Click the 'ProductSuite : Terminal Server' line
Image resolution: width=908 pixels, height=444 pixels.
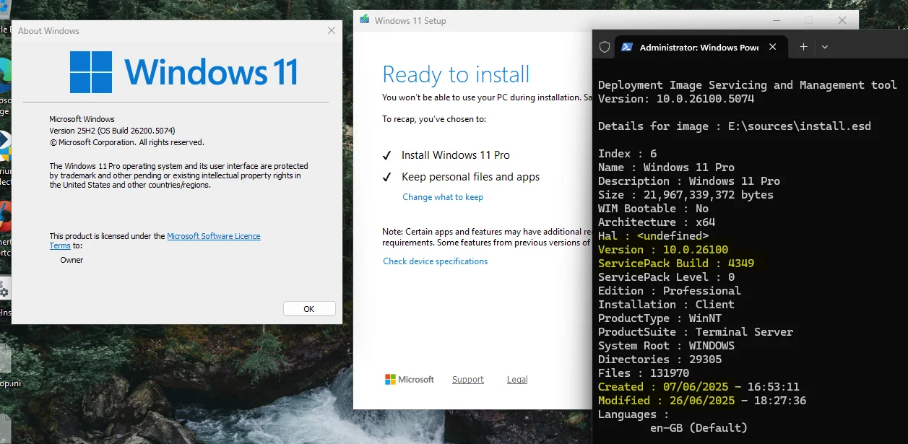point(696,332)
